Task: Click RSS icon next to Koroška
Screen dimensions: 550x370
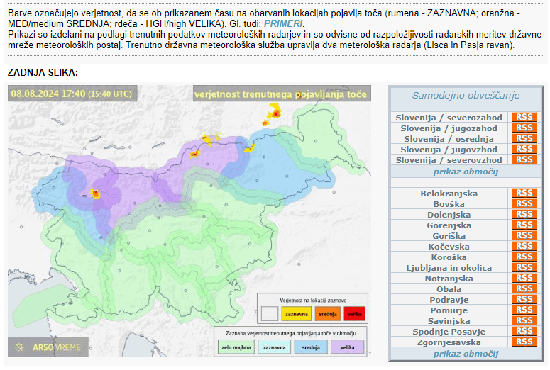Action: coord(524,257)
